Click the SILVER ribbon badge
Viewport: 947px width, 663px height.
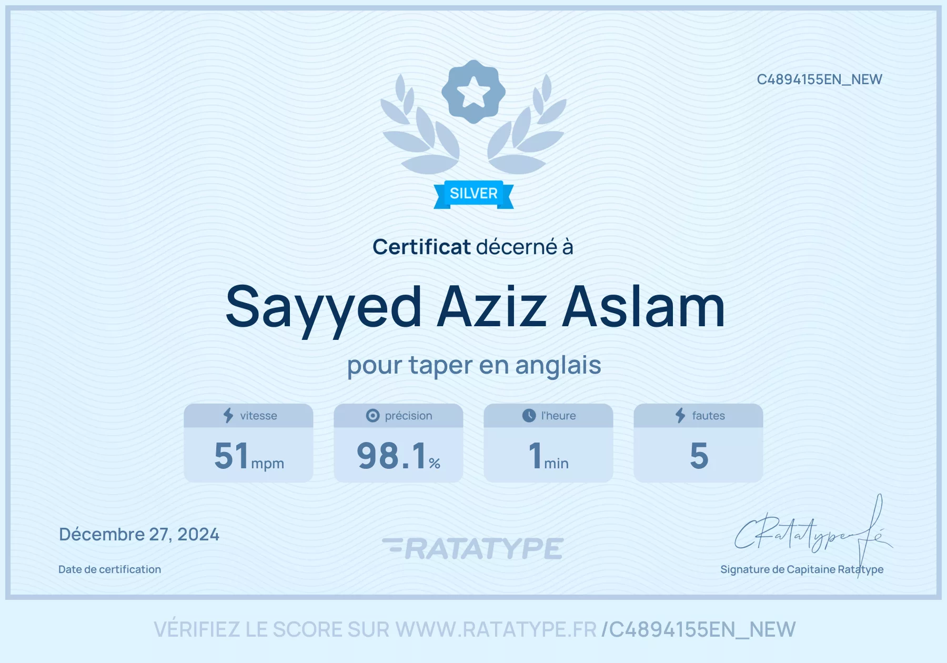pos(473,194)
